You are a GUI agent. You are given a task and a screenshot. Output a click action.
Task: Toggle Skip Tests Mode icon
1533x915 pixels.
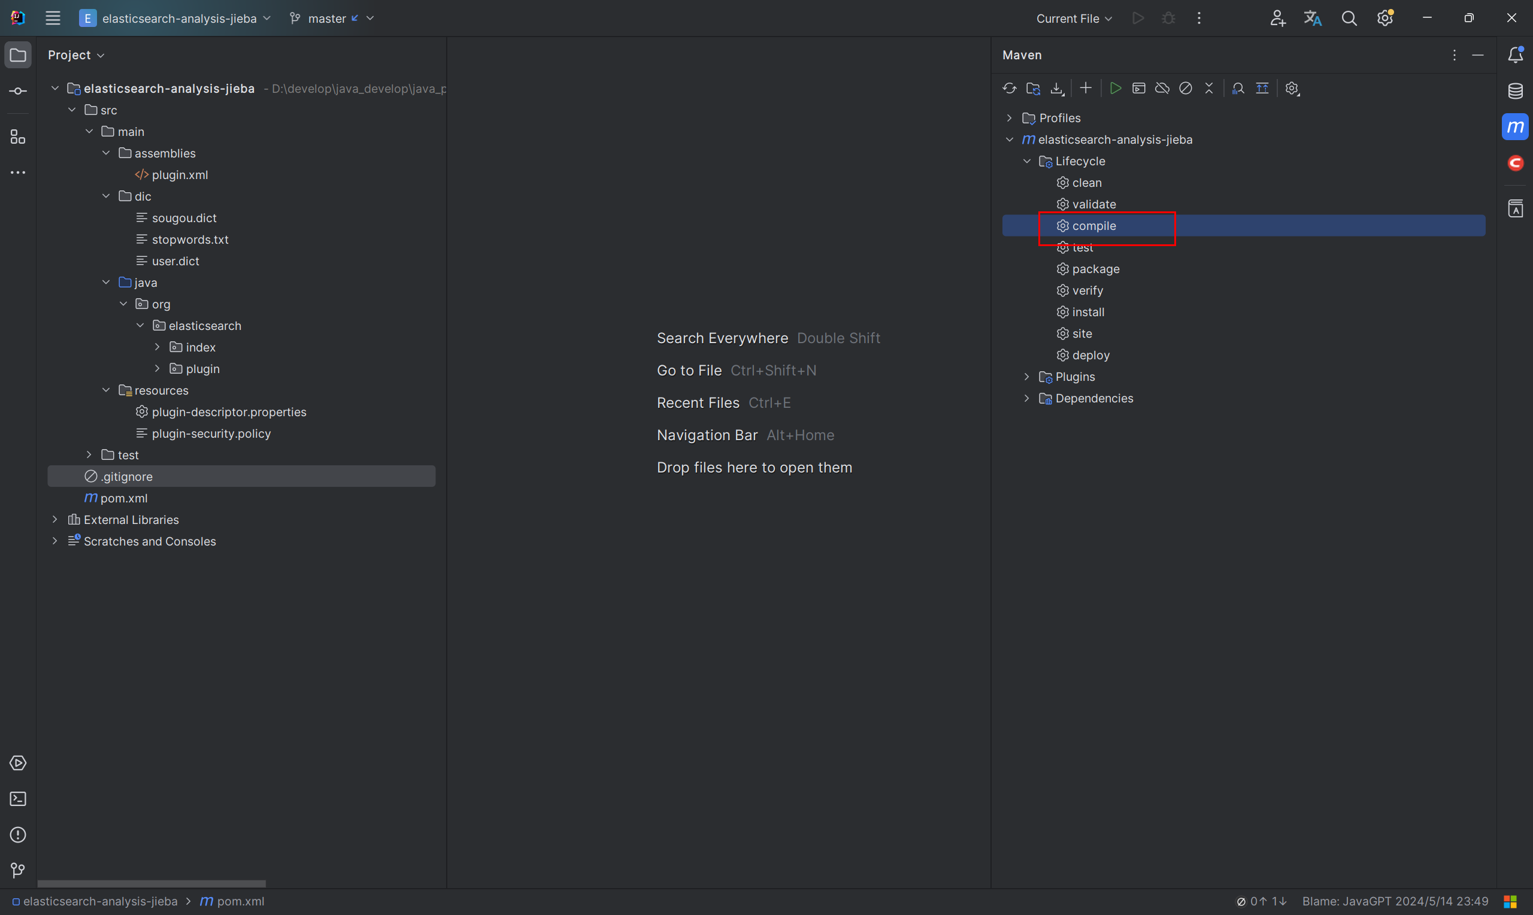(1185, 88)
